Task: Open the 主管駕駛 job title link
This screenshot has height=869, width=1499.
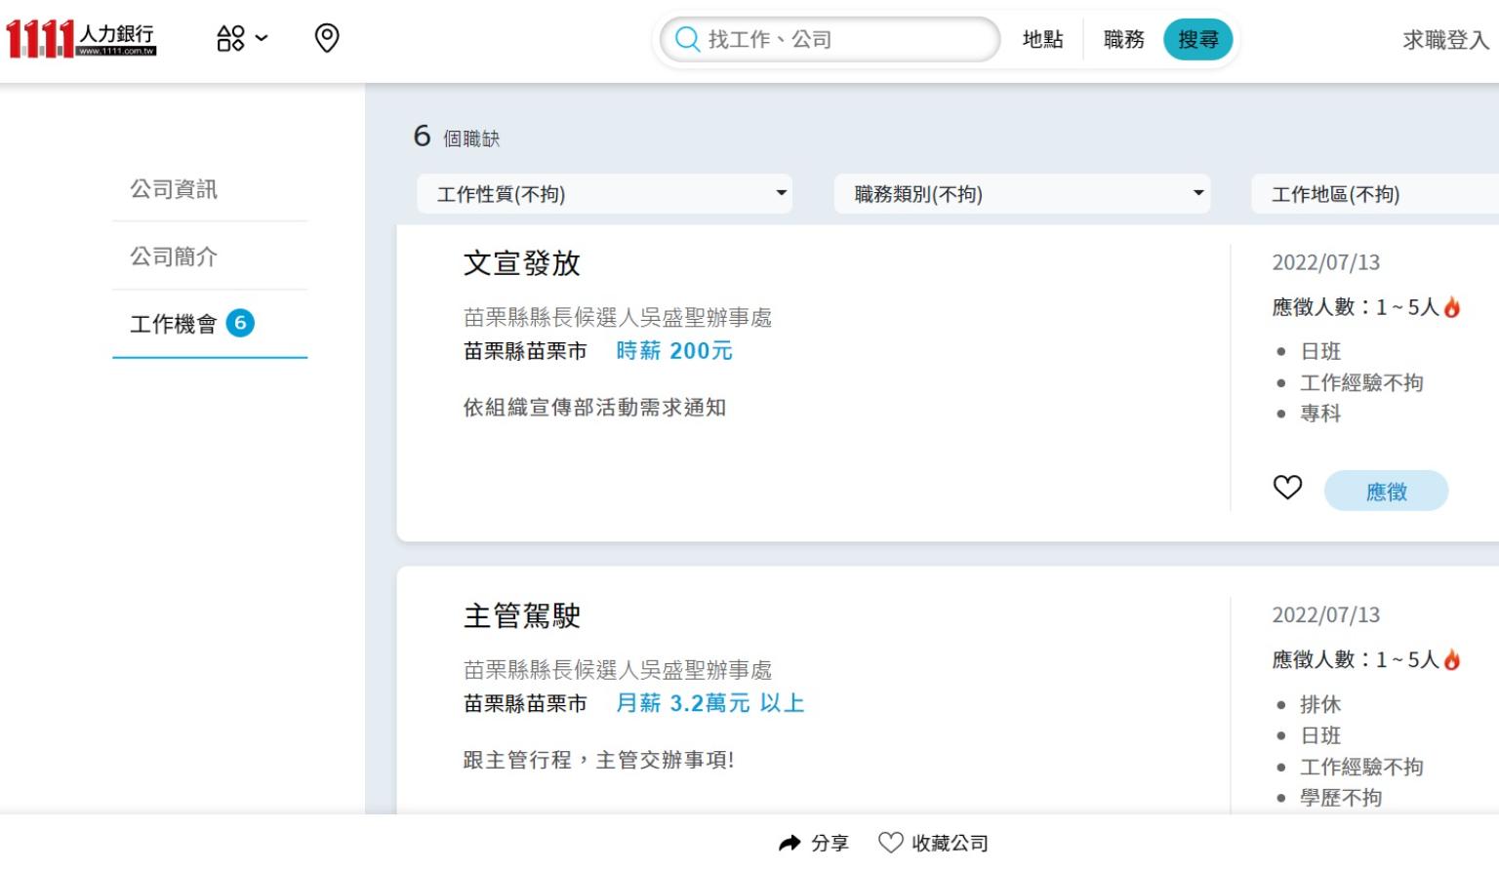Action: click(522, 616)
